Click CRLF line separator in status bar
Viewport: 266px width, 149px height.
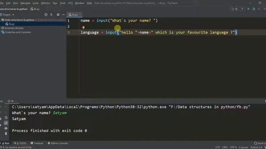coord(225,147)
